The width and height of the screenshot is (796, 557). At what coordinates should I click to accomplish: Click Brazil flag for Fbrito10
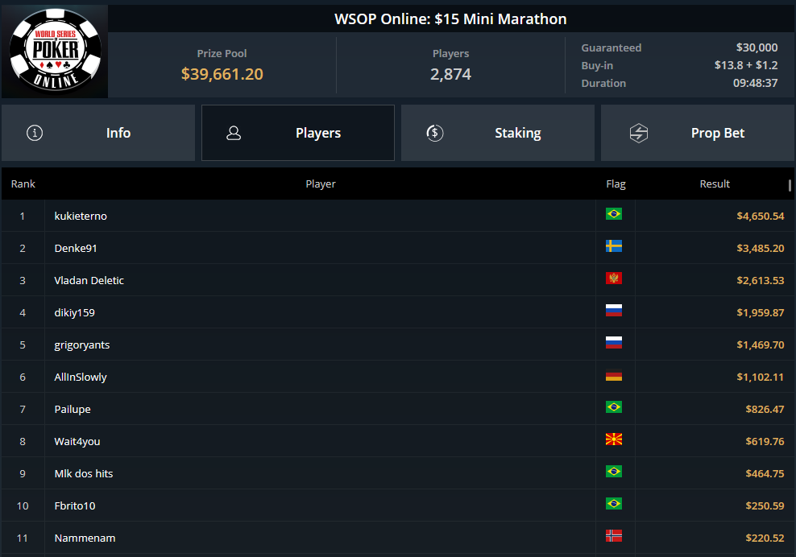[x=614, y=504]
